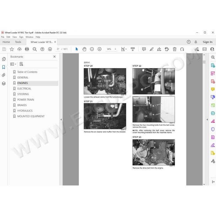
Task: Zoom out with the minus icon
Action: pos(92,49)
